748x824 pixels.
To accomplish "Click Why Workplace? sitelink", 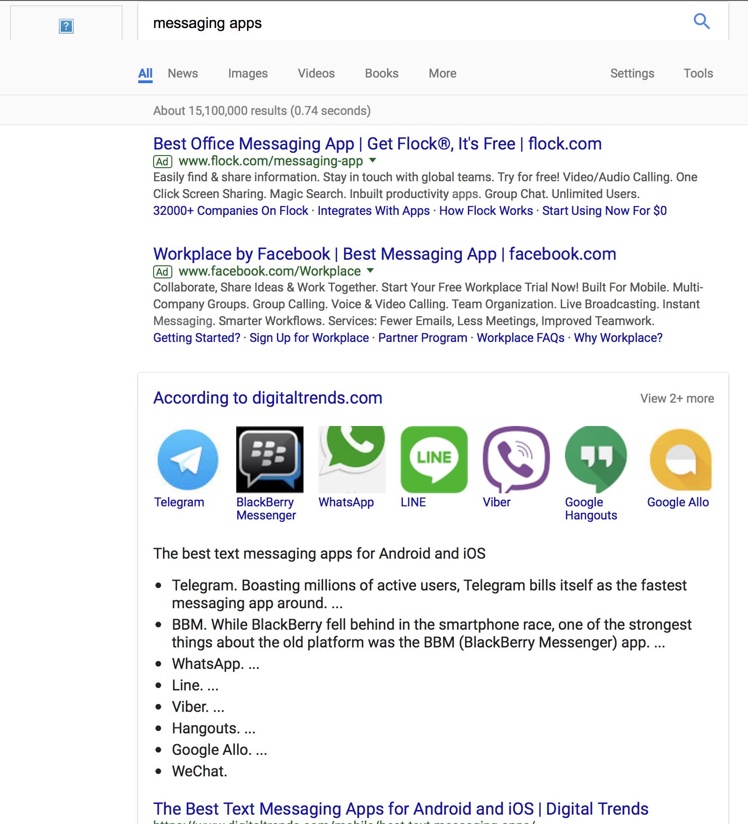I will pos(618,338).
